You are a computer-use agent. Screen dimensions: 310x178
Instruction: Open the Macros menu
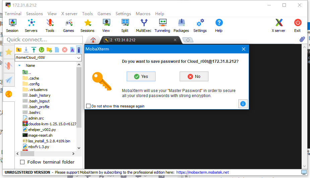click(143, 14)
